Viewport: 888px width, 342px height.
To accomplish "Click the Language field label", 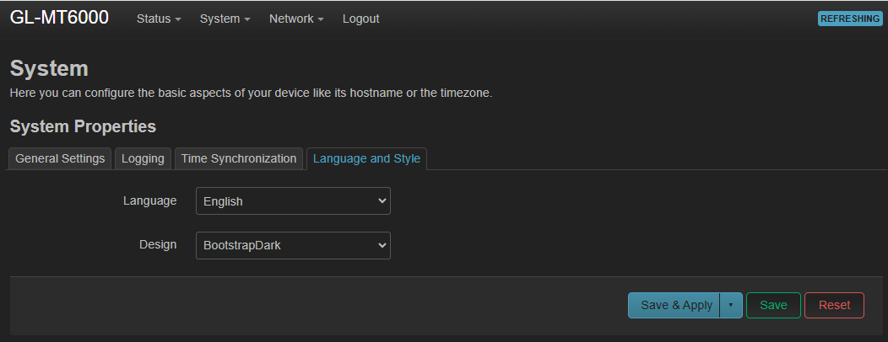I will pyautogui.click(x=149, y=200).
